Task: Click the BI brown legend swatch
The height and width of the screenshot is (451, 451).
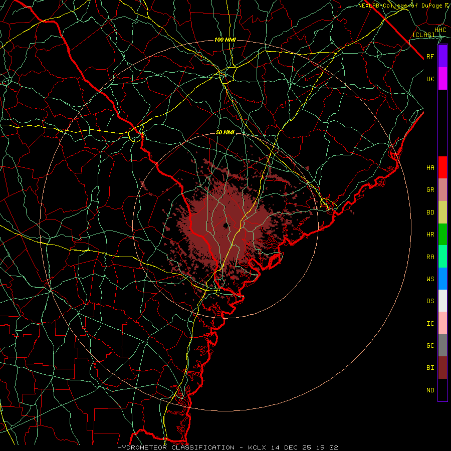Action: [x=442, y=368]
